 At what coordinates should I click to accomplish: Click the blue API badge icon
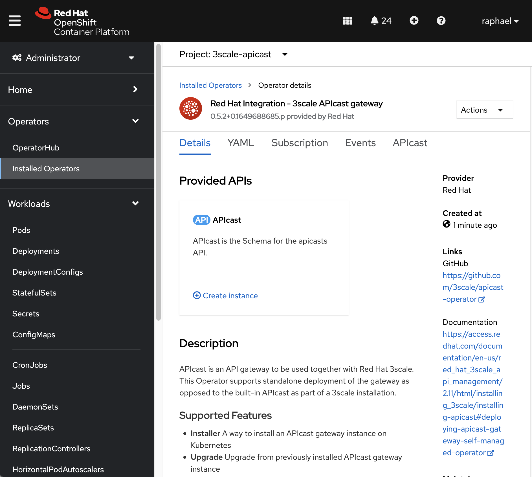[x=201, y=220]
